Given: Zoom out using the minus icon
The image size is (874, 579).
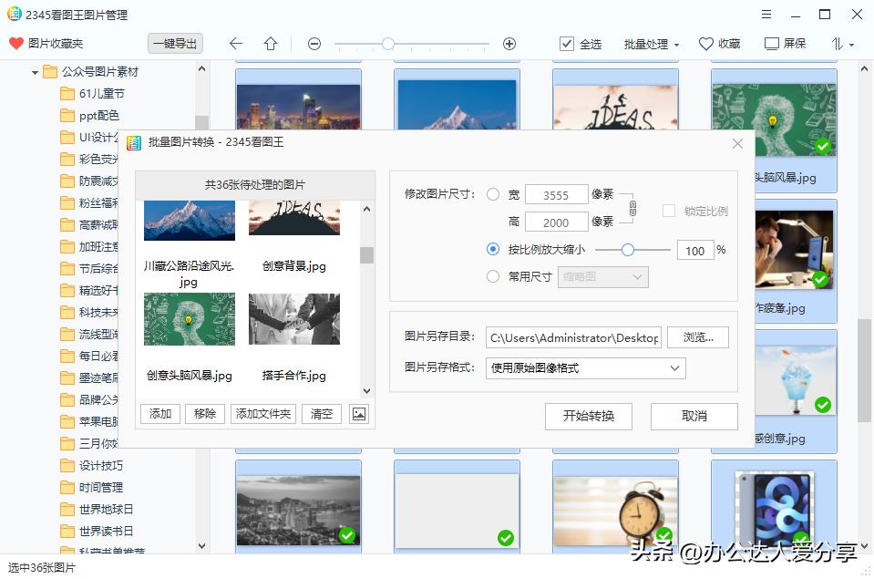Looking at the screenshot, I should (314, 44).
